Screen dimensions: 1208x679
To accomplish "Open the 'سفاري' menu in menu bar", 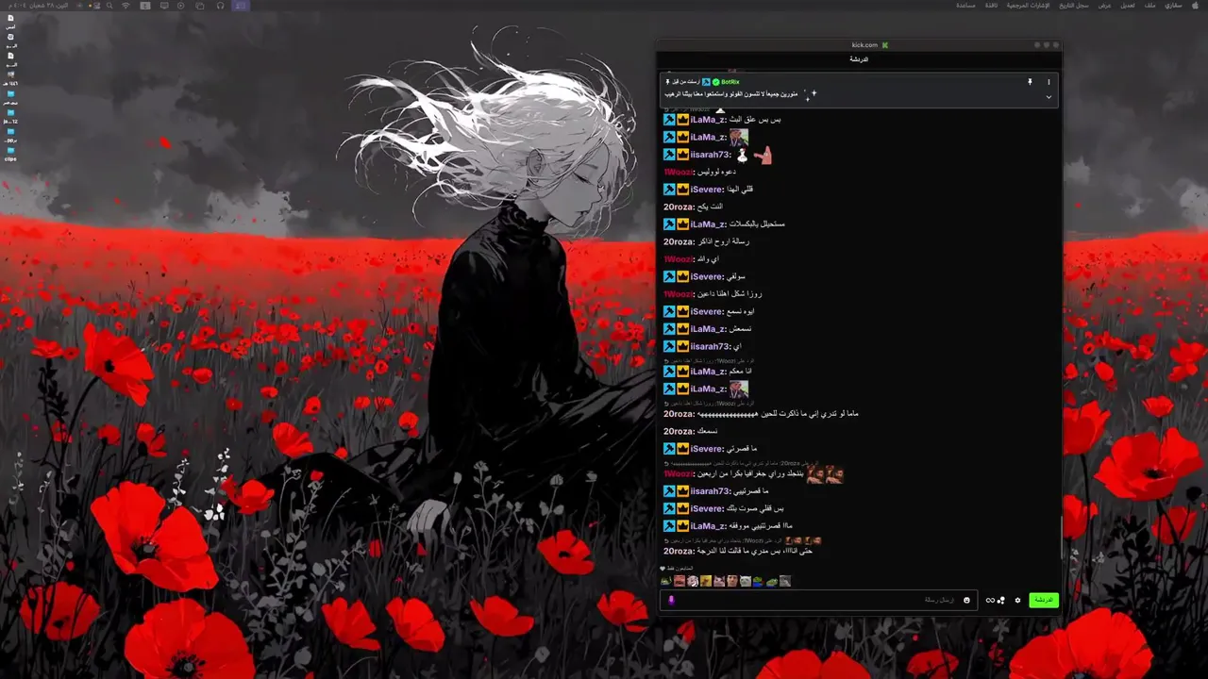I will (1173, 6).
